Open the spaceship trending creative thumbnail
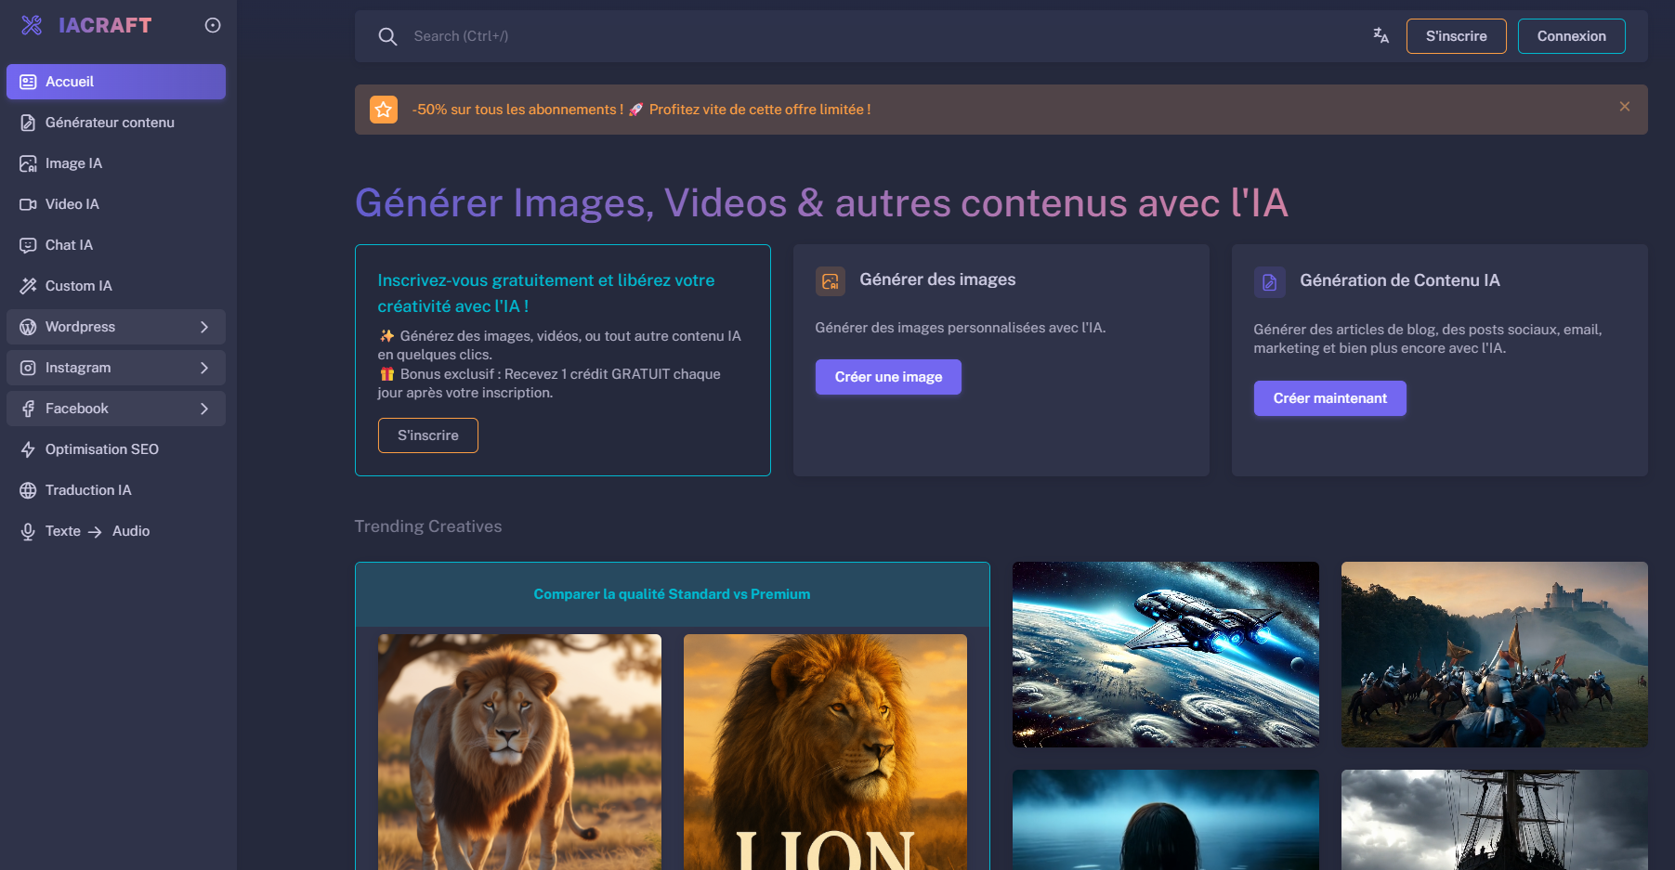1675x870 pixels. pos(1165,654)
